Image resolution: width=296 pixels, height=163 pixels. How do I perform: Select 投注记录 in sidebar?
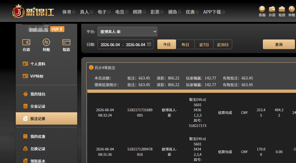[46, 118]
